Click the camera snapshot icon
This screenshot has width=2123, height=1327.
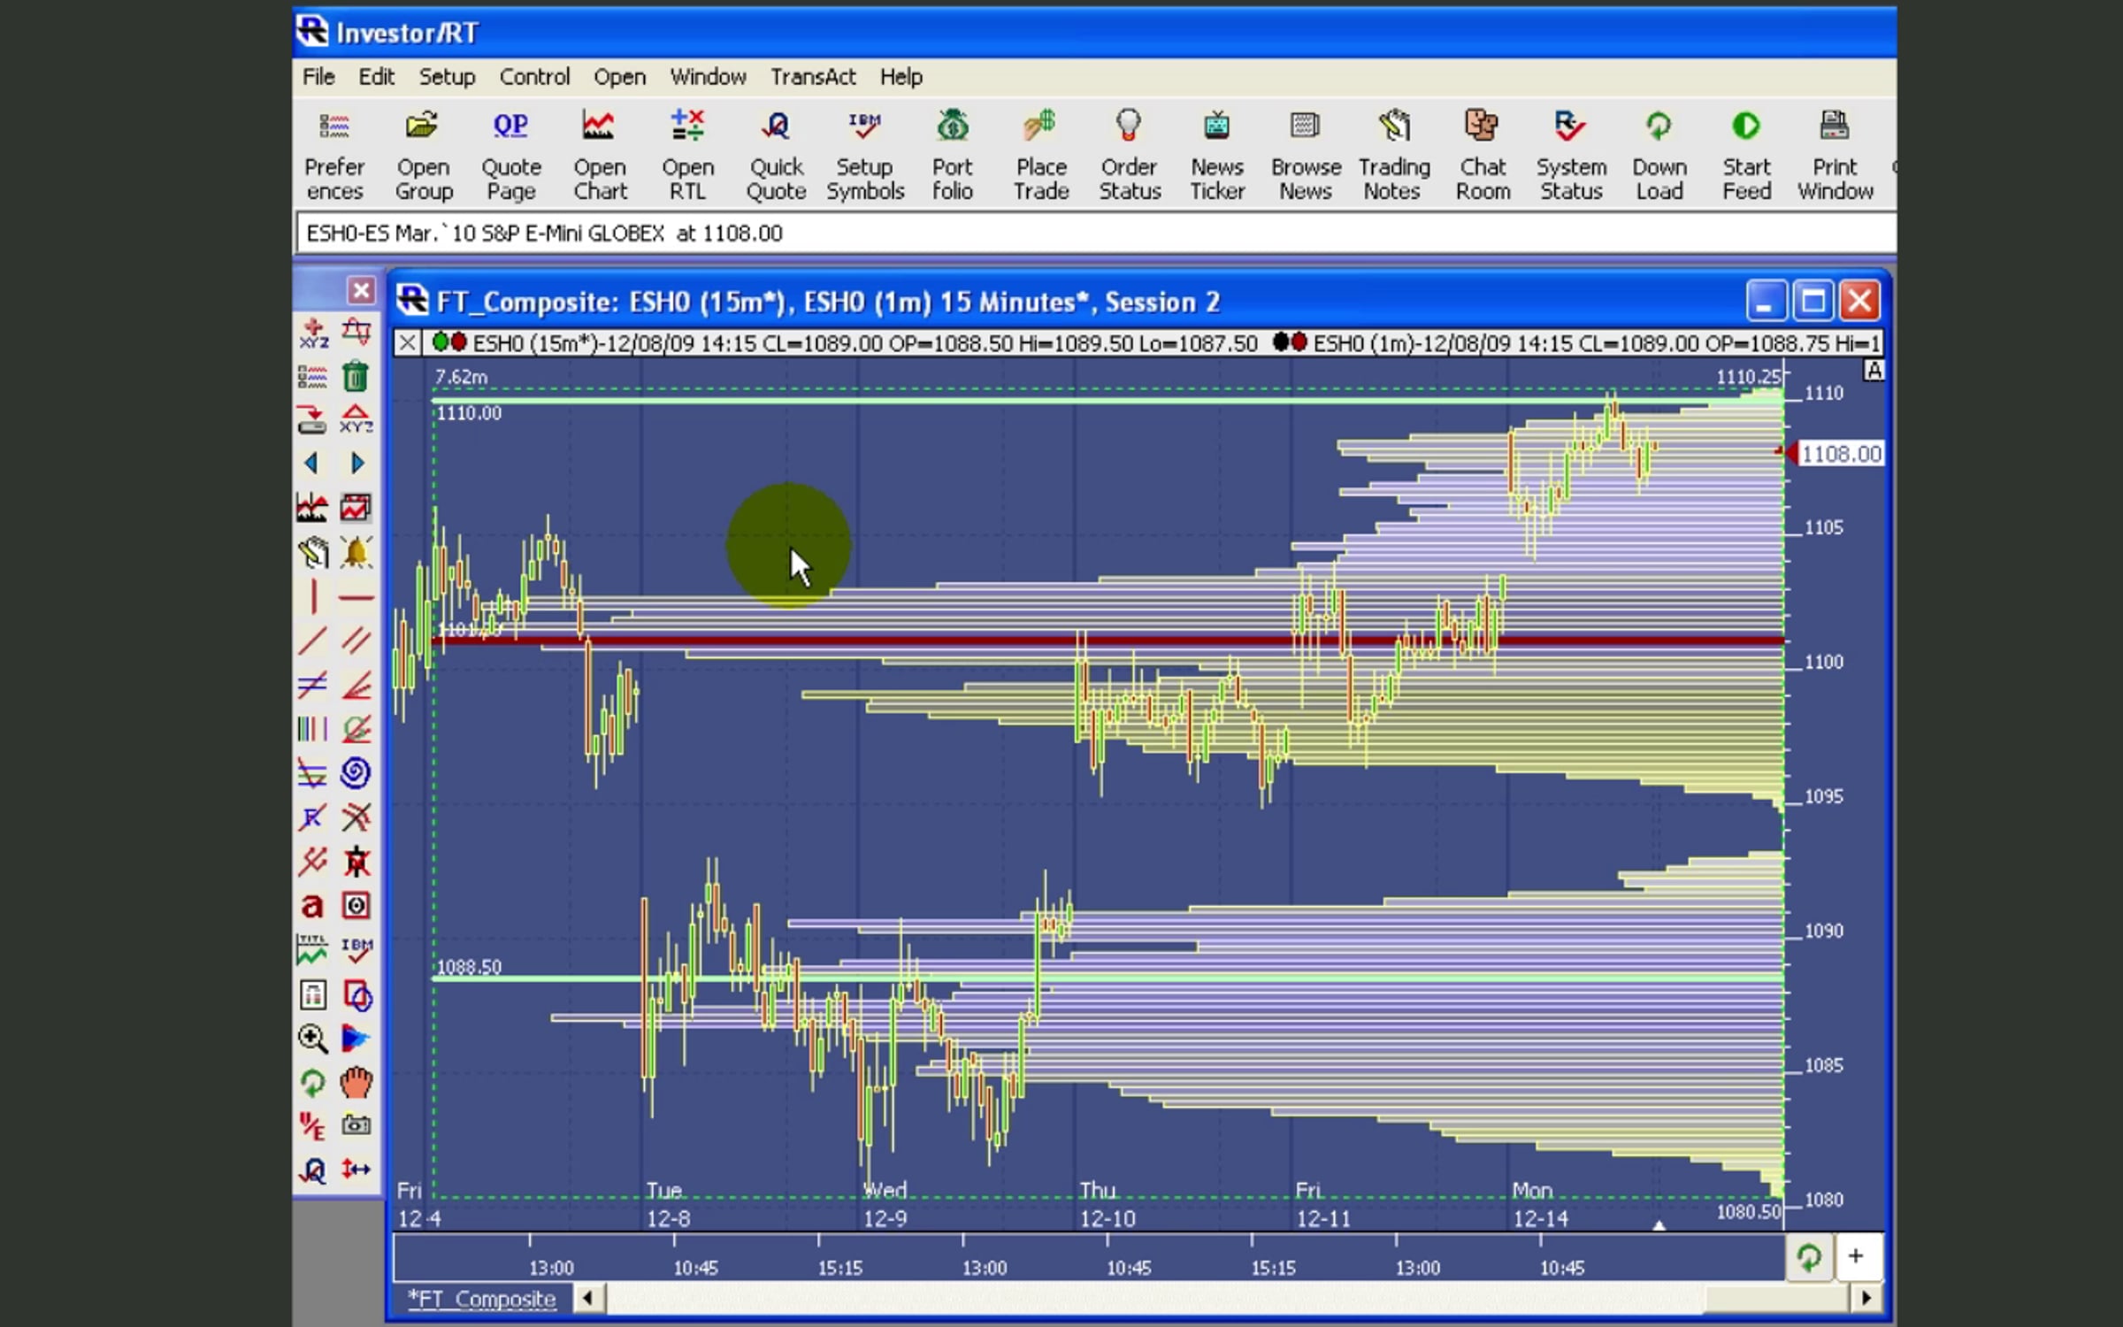356,1125
